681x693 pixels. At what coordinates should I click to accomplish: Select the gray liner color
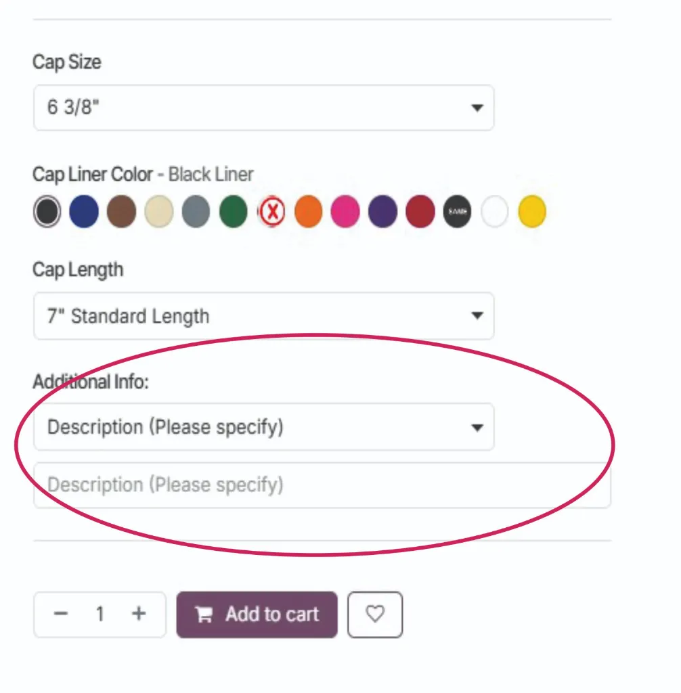pyautogui.click(x=196, y=211)
